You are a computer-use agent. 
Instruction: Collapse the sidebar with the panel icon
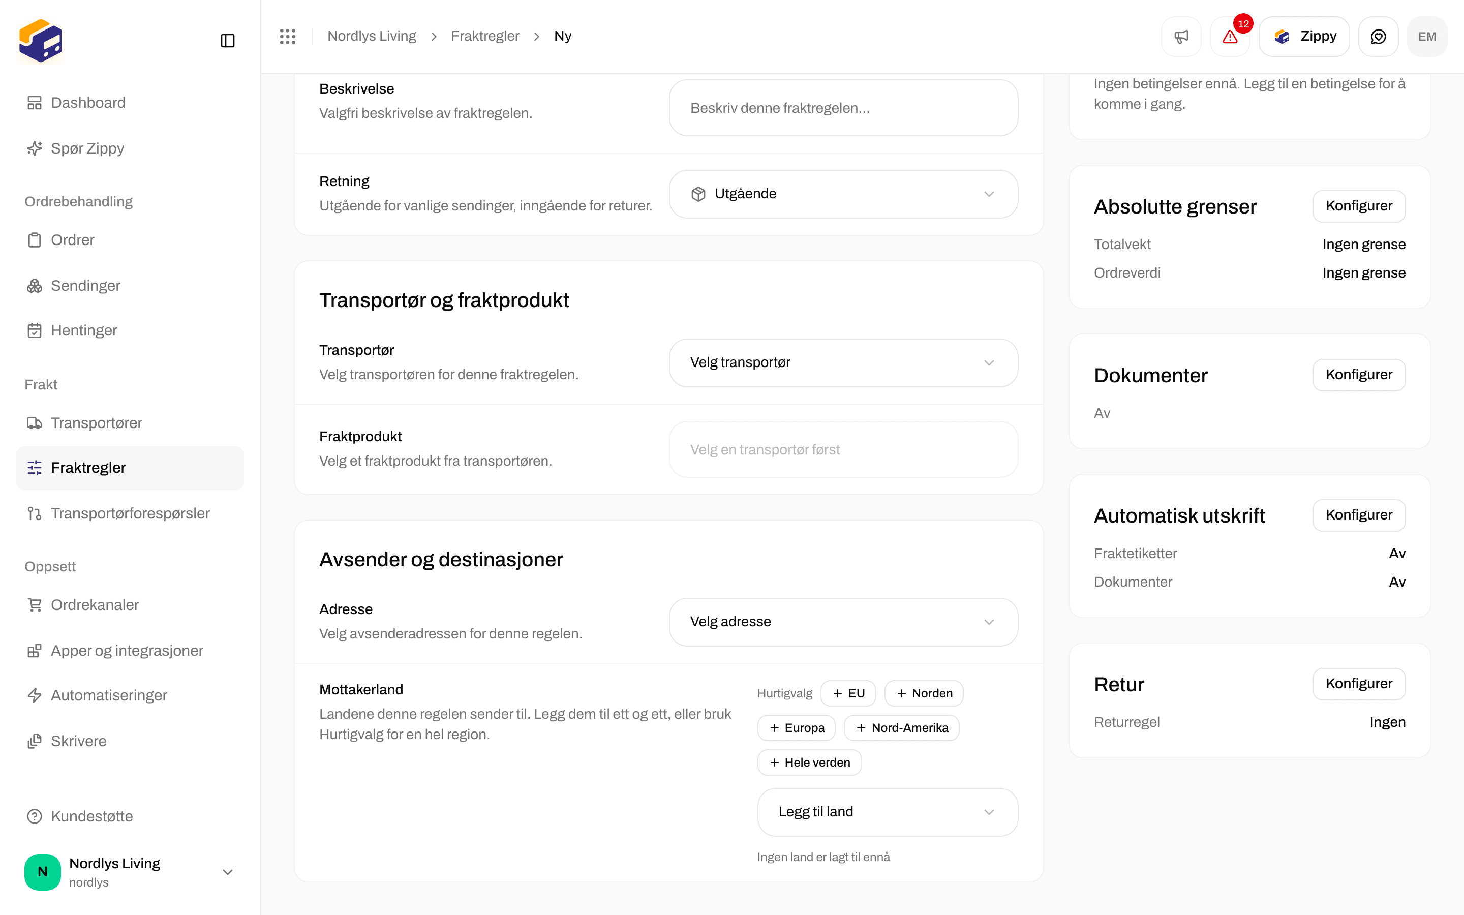coord(227,41)
